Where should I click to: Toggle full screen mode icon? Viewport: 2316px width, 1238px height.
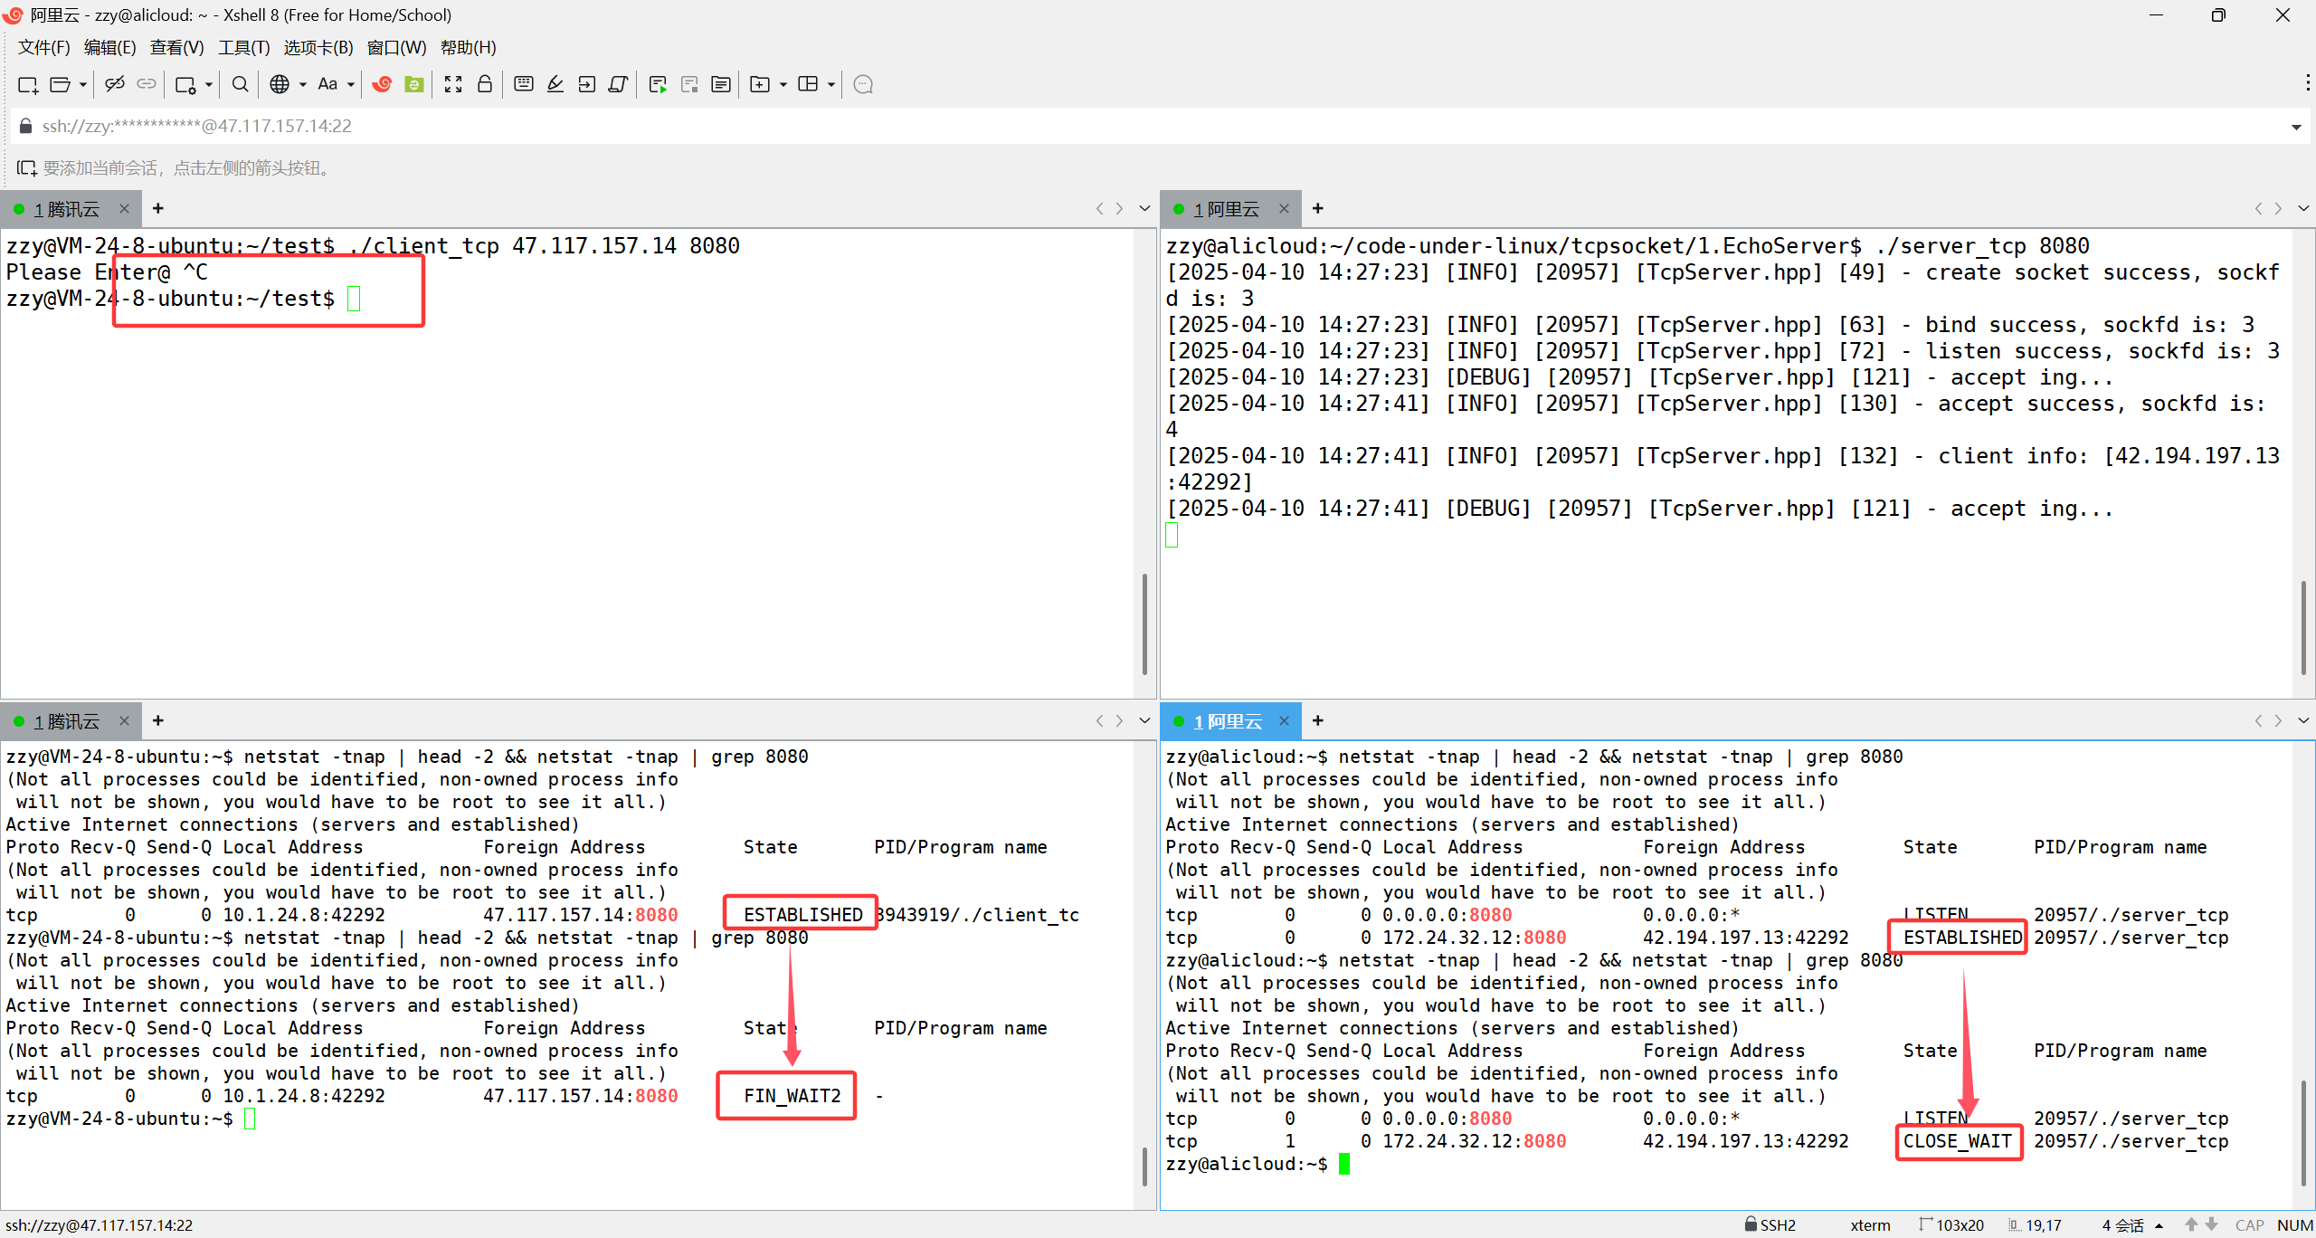(453, 84)
